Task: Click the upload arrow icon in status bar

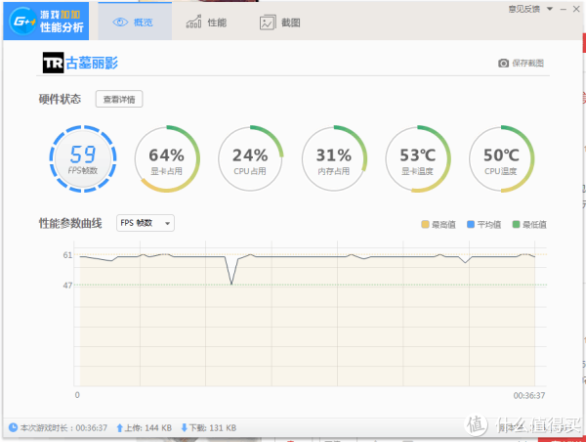Action: pos(119,427)
